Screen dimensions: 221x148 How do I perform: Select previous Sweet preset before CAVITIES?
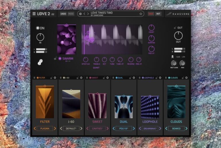(87, 128)
